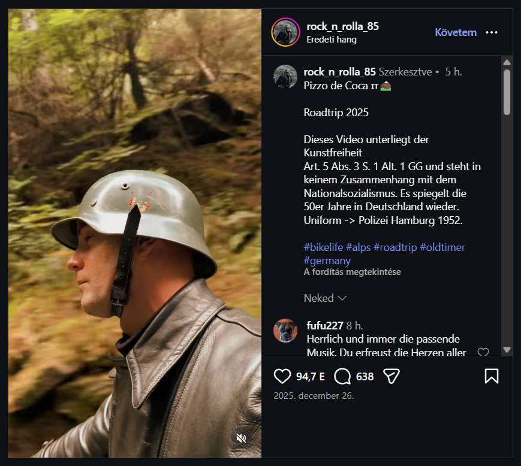Open the #bikelife hashtag
The height and width of the screenshot is (466, 521).
(323, 247)
